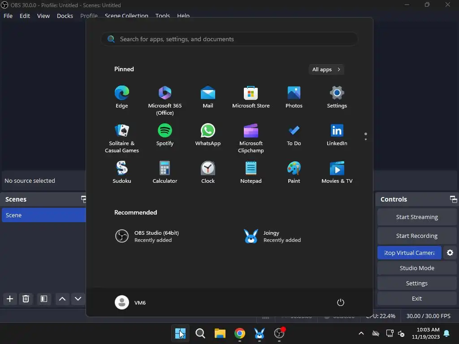Launch Microsoft 365 (Office) app
459x344 pixels.
pos(165,101)
